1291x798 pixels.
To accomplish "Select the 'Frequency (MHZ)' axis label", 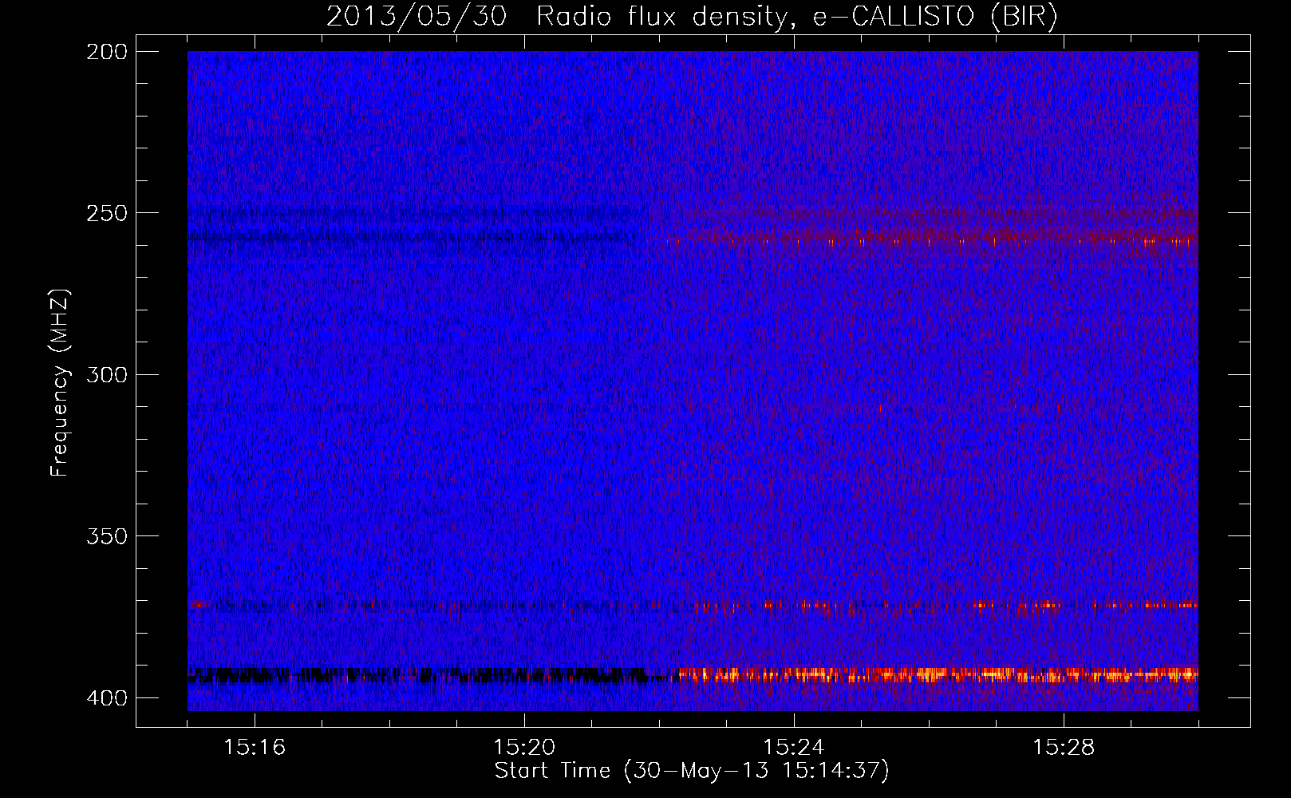I will click(60, 382).
